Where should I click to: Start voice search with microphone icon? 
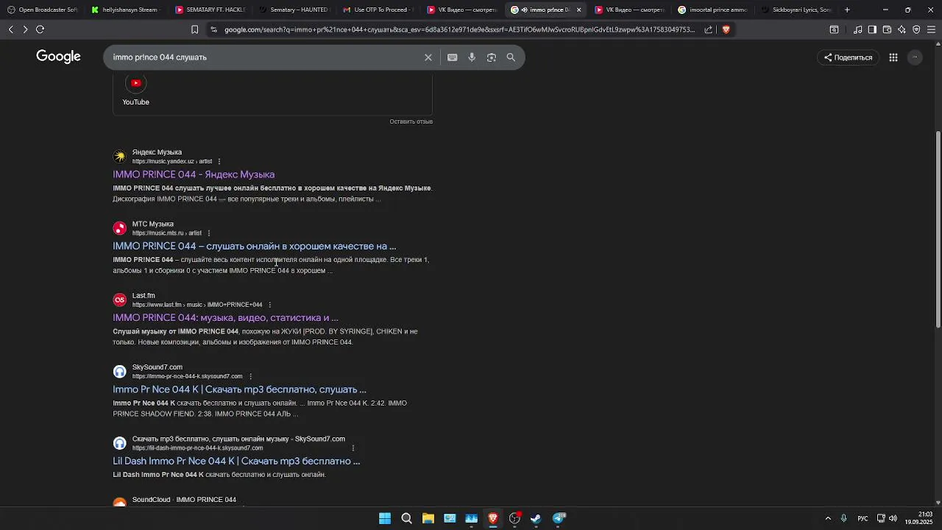pyautogui.click(x=472, y=57)
